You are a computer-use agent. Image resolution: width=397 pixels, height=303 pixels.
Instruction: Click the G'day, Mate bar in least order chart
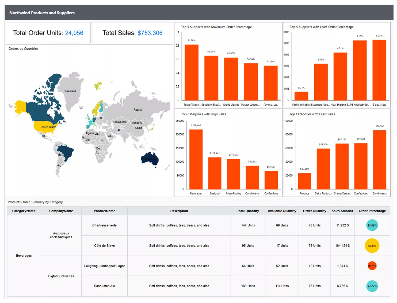(x=379, y=70)
